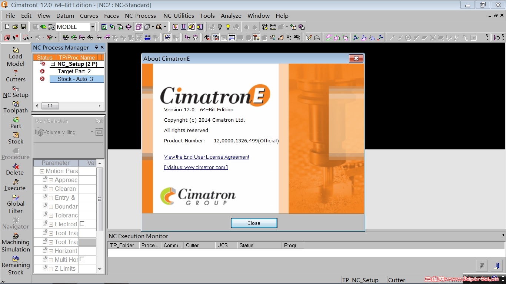Expand the Toleranc parameter row

[x=51, y=216]
